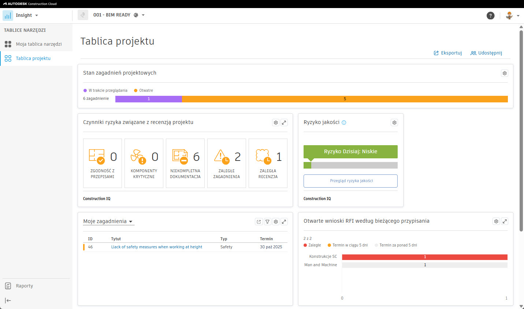Open settings for Ryzyko jakości card
This screenshot has width=524, height=309.
(394, 123)
